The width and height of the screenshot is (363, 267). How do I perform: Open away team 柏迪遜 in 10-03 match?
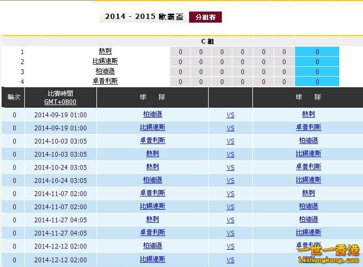click(308, 140)
